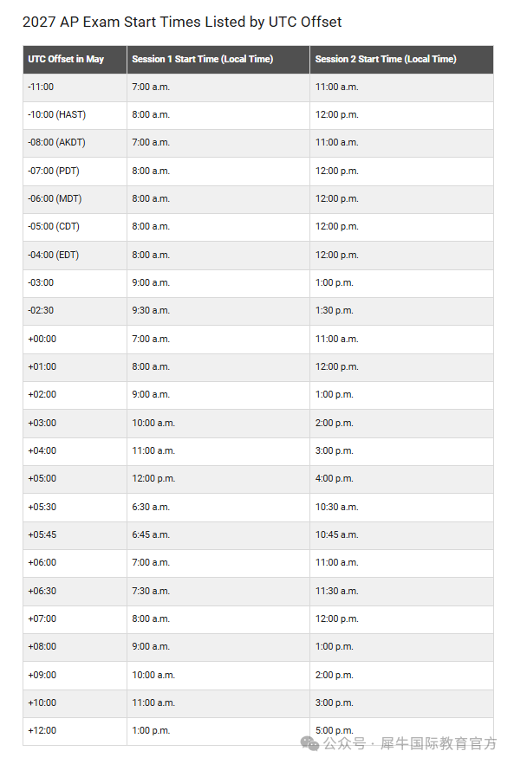Click the 1:30 p.m. Session 2 cell
514x764 pixels.
[x=402, y=311]
